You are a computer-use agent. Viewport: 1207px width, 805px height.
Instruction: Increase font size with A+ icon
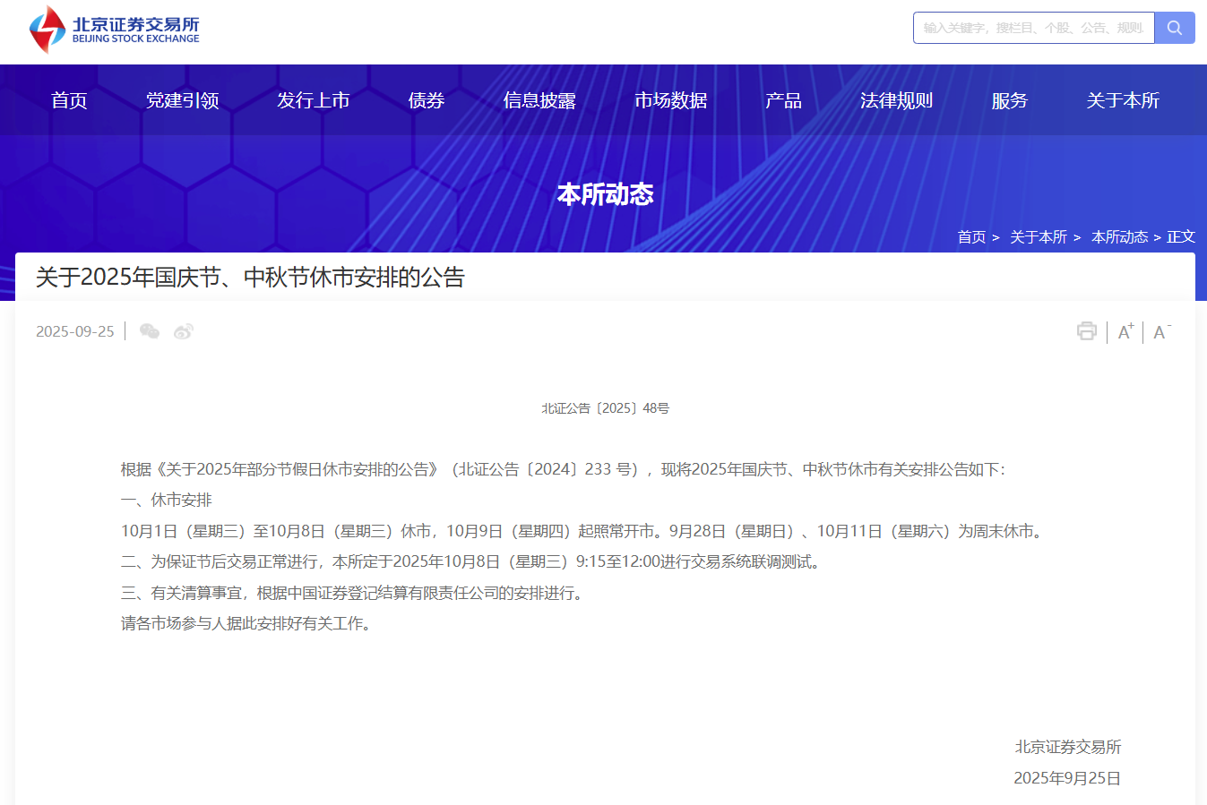click(1125, 331)
